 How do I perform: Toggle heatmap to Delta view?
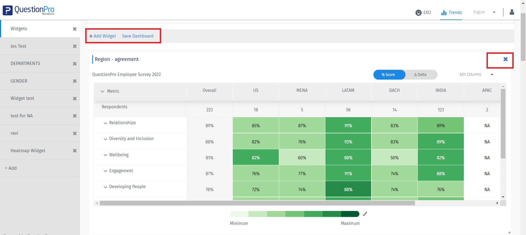(x=420, y=75)
